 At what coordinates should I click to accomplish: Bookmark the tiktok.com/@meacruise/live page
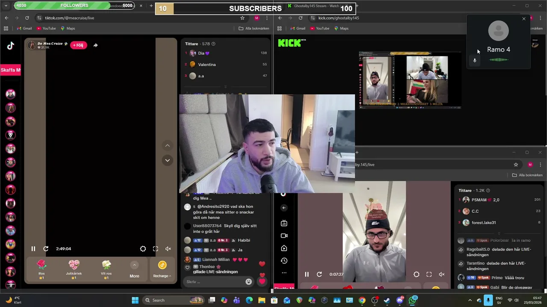coord(242,18)
